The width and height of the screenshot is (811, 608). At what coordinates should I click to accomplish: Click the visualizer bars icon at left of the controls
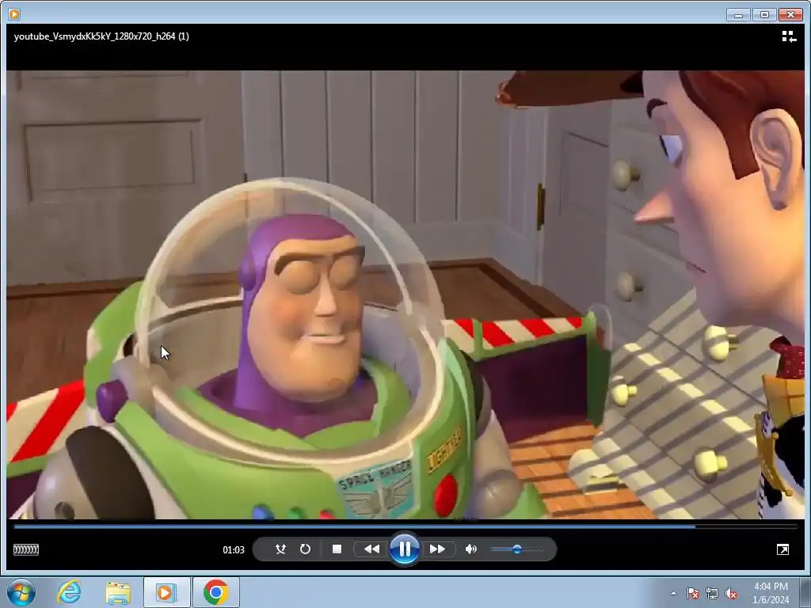(26, 549)
